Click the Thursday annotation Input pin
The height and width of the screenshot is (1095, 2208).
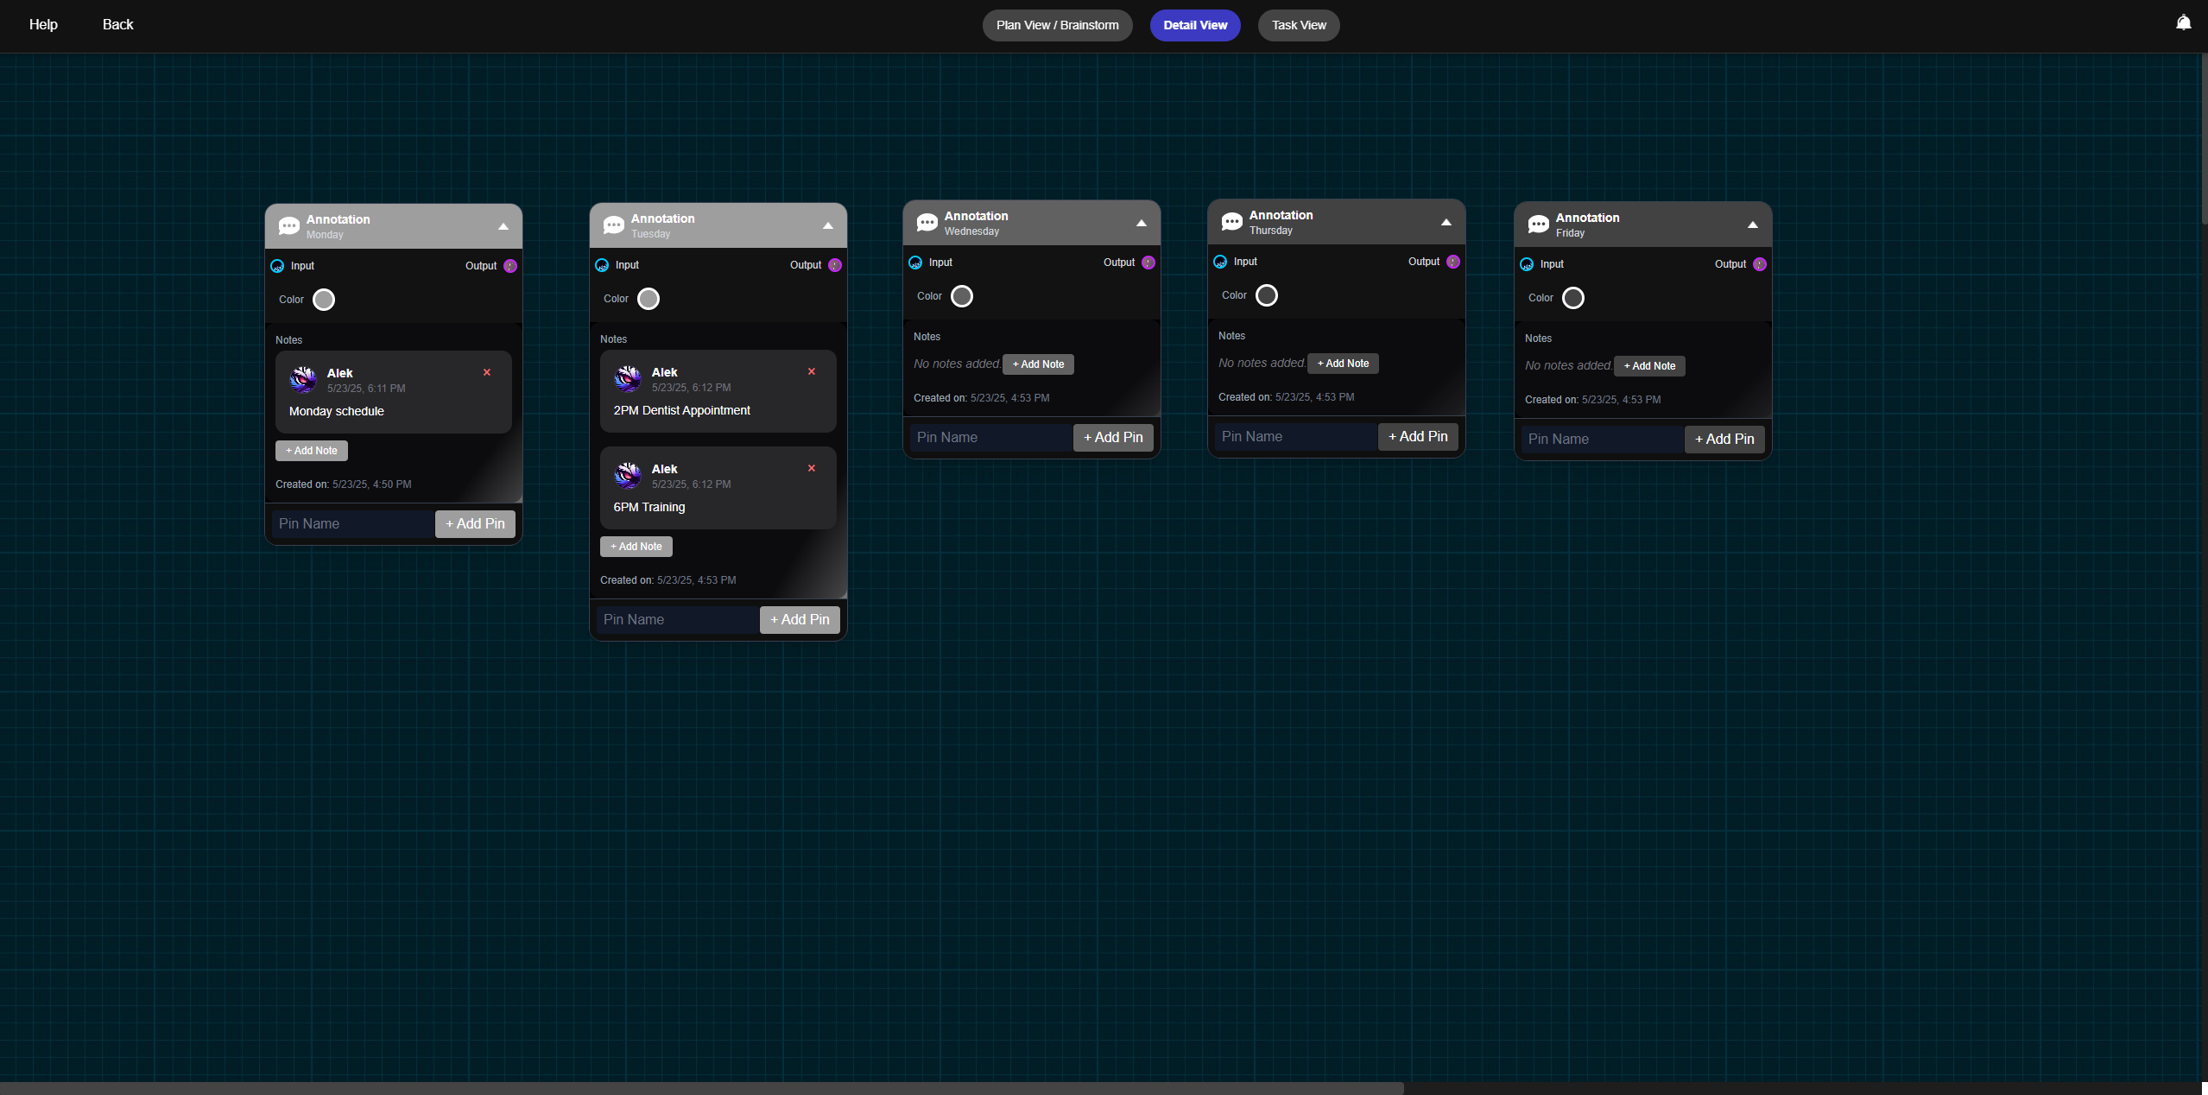coord(1220,262)
